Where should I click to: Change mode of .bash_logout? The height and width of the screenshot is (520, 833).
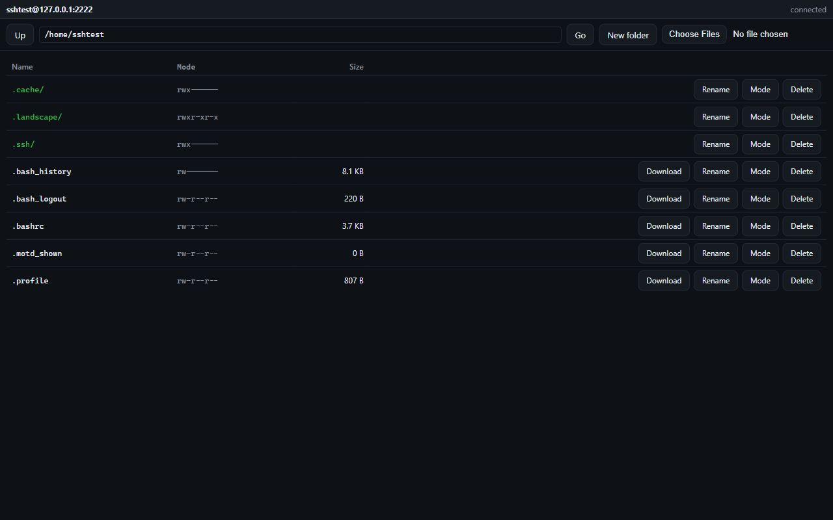coord(760,199)
